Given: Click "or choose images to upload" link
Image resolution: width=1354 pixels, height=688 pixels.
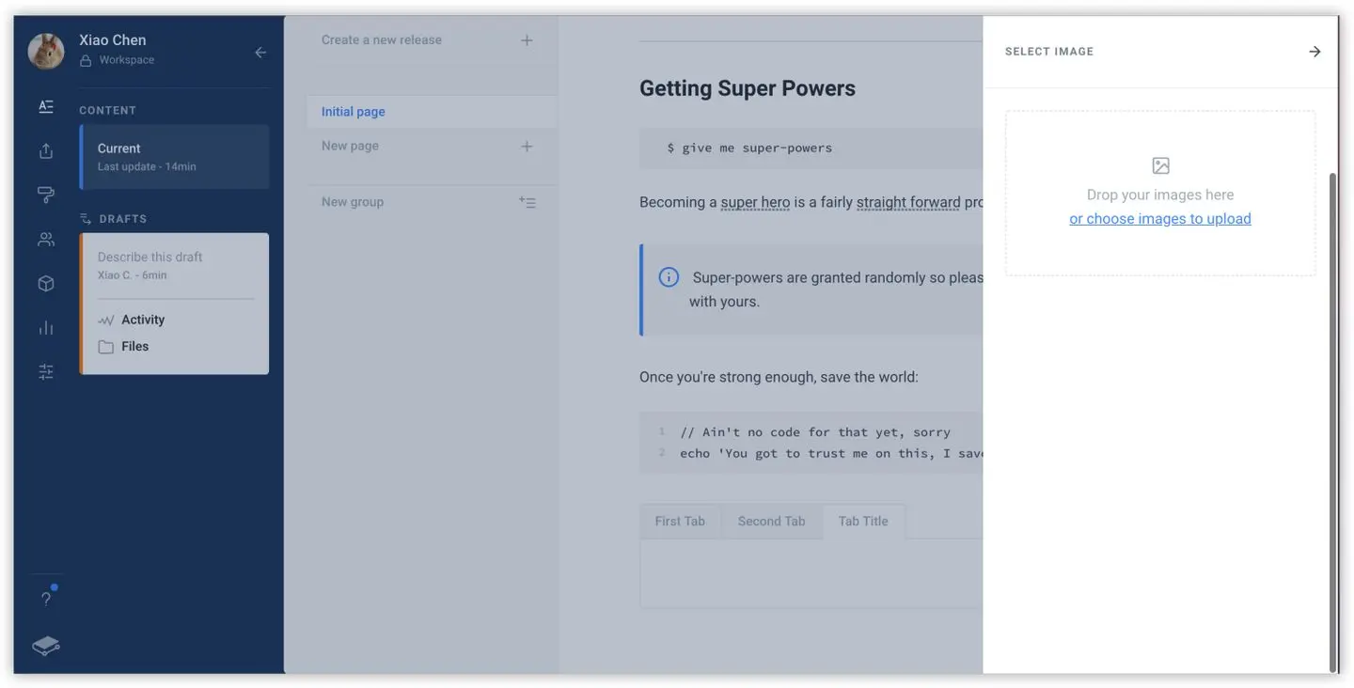Looking at the screenshot, I should (1160, 219).
